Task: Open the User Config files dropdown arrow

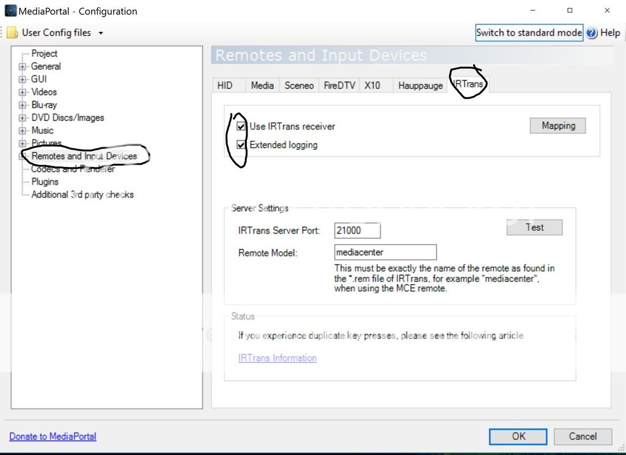Action: [101, 33]
